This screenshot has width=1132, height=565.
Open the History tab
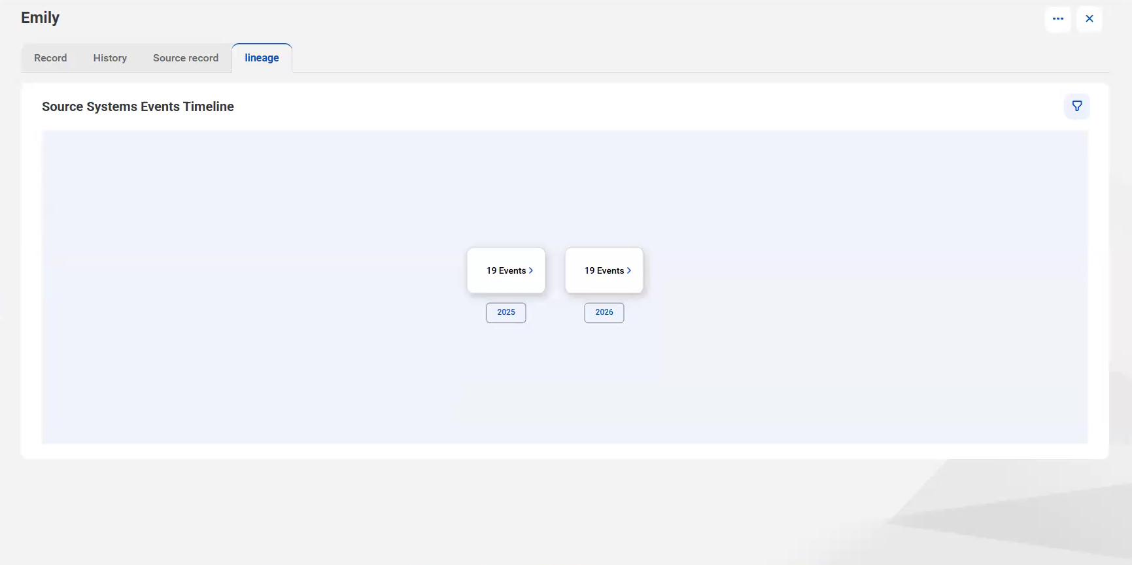click(x=110, y=58)
